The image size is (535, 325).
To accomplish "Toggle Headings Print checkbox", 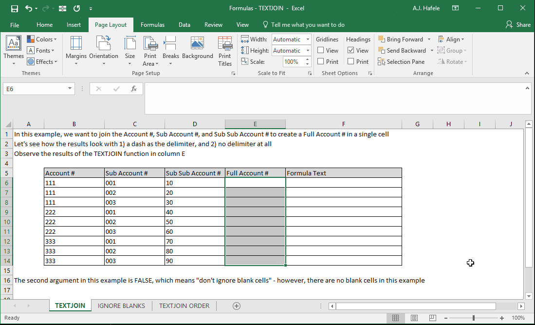I will pyautogui.click(x=351, y=62).
